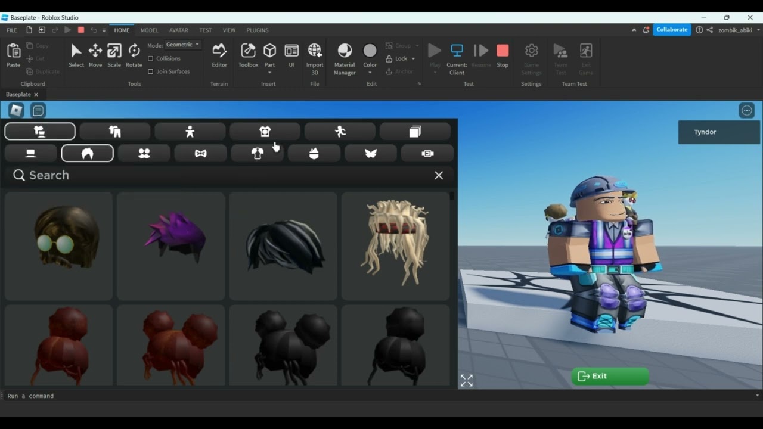Close the Baseplate document tab
Image resolution: width=763 pixels, height=429 pixels.
click(x=36, y=94)
